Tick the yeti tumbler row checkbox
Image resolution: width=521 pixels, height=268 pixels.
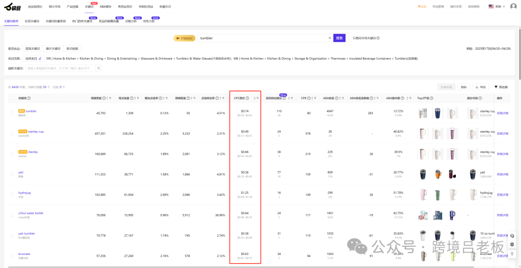tap(12, 235)
